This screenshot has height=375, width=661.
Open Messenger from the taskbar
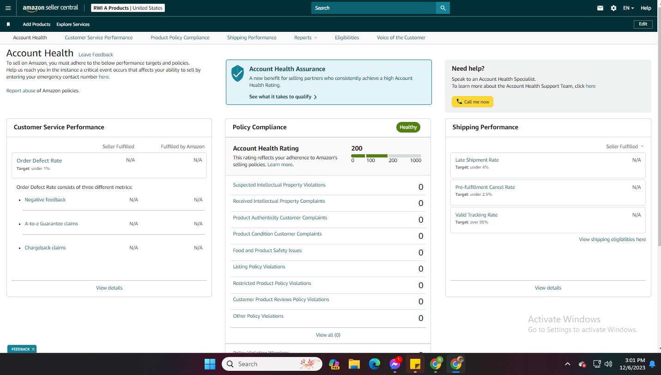click(394, 364)
